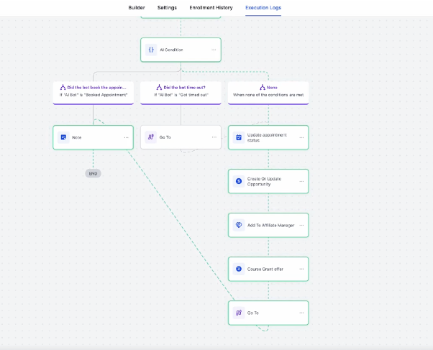
Task: Open the AI Condition three-dot menu
Action: [x=214, y=50]
